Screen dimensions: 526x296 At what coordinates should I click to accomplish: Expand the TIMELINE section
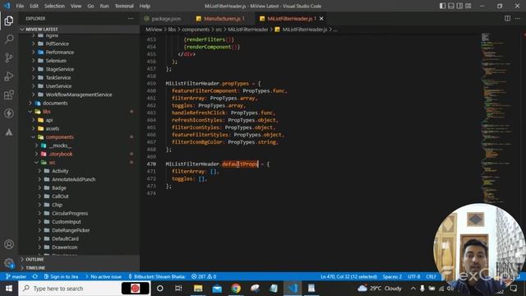pyautogui.click(x=35, y=268)
